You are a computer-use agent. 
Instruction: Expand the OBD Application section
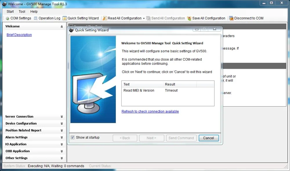[61, 151]
